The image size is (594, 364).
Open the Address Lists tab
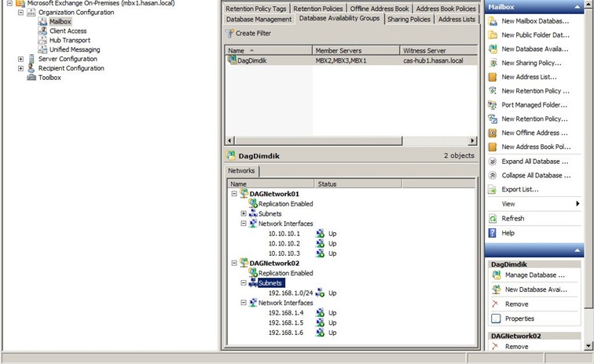[x=456, y=19]
